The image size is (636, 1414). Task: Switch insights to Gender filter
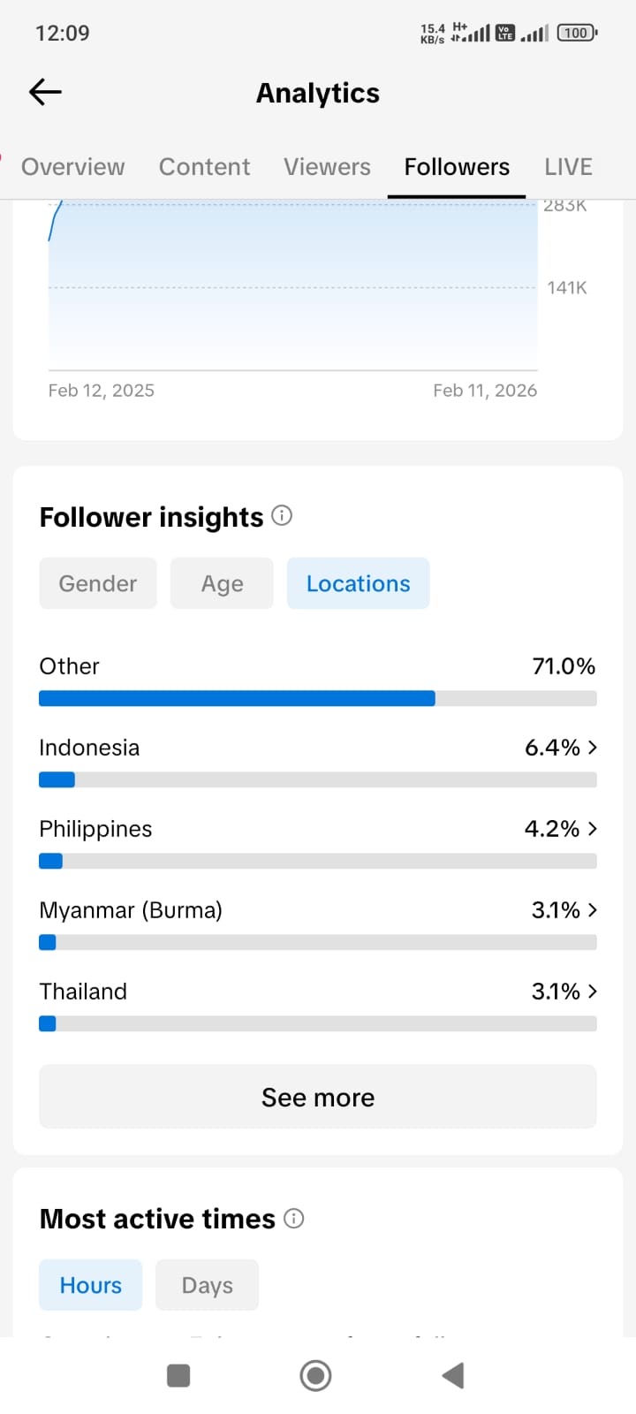click(98, 583)
